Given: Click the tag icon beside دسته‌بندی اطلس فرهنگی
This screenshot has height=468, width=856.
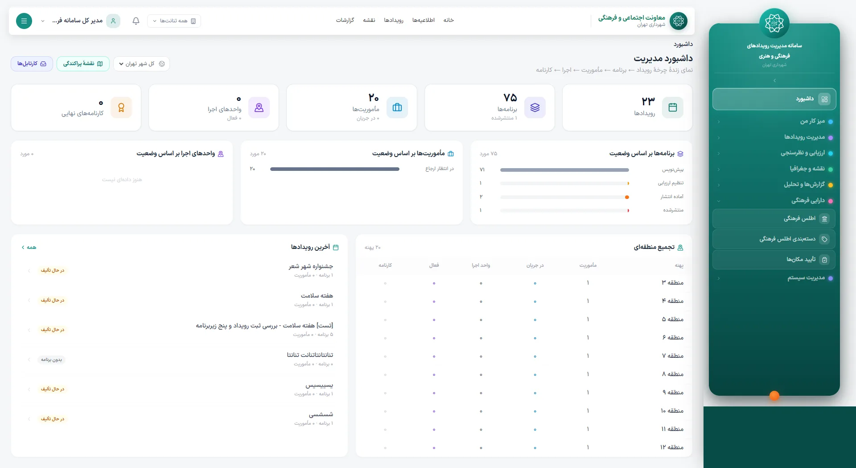Looking at the screenshot, I should click(x=825, y=239).
